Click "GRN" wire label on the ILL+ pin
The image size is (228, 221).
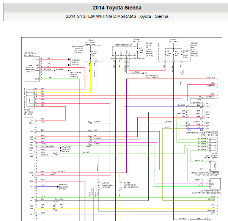click(49, 64)
